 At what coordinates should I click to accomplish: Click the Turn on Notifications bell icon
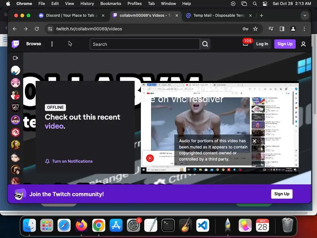tap(47, 161)
